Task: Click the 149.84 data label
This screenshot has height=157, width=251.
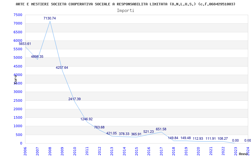Action: click(173, 138)
